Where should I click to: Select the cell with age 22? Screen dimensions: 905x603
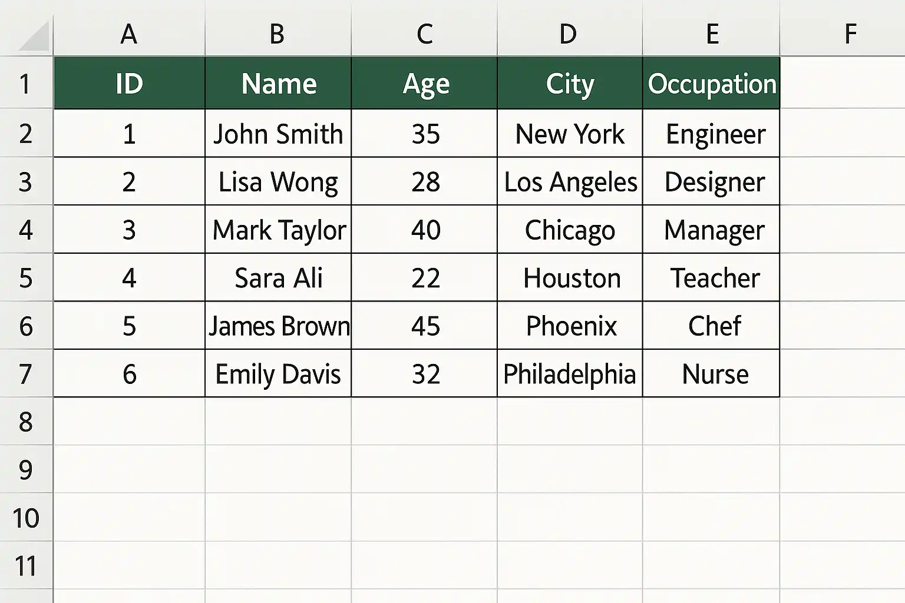click(x=424, y=277)
